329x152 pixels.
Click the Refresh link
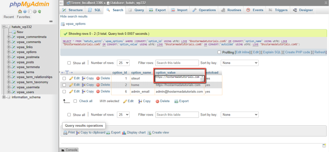(320, 52)
